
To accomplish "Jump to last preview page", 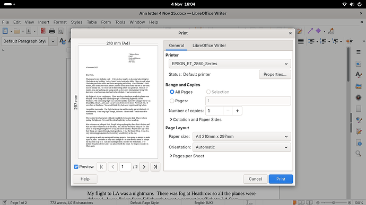I will coord(155,167).
